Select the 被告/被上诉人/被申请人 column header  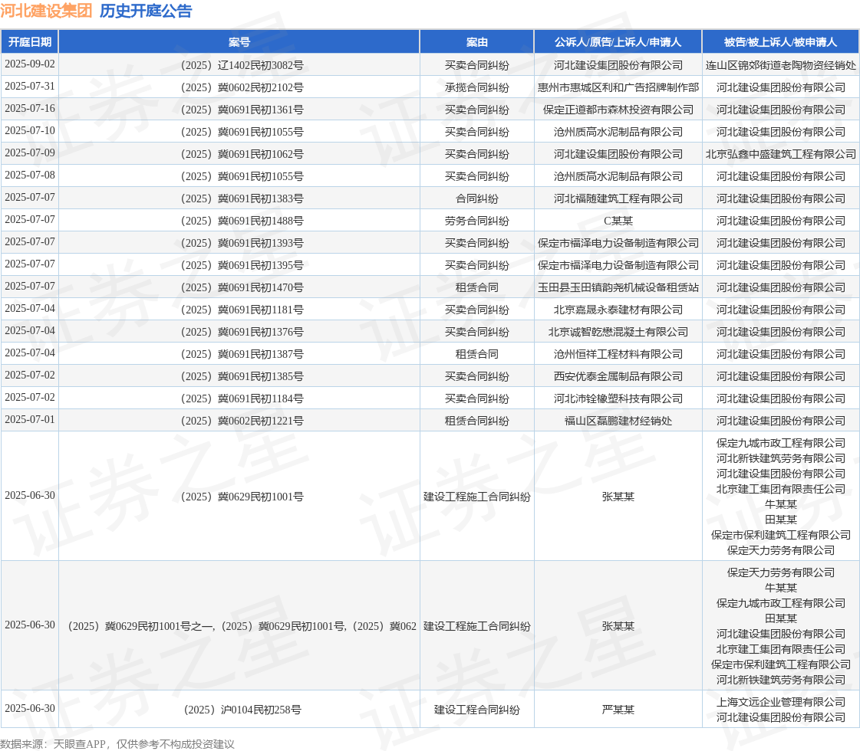[x=780, y=42]
